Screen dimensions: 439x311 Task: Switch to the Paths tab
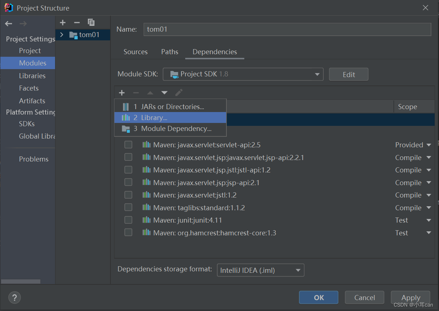click(x=170, y=52)
